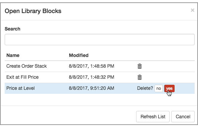Click the empty area beside the yes button
198x129 pixels.
pyautogui.click(x=184, y=88)
